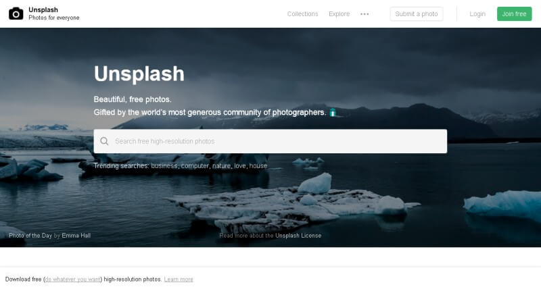Open the Explore menu item
Viewport: 541px width, 291px height.
339,14
